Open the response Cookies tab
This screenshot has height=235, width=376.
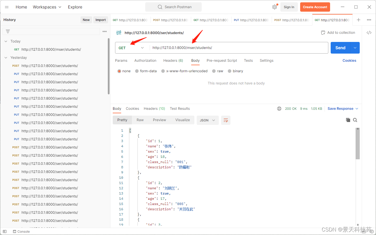(132, 109)
